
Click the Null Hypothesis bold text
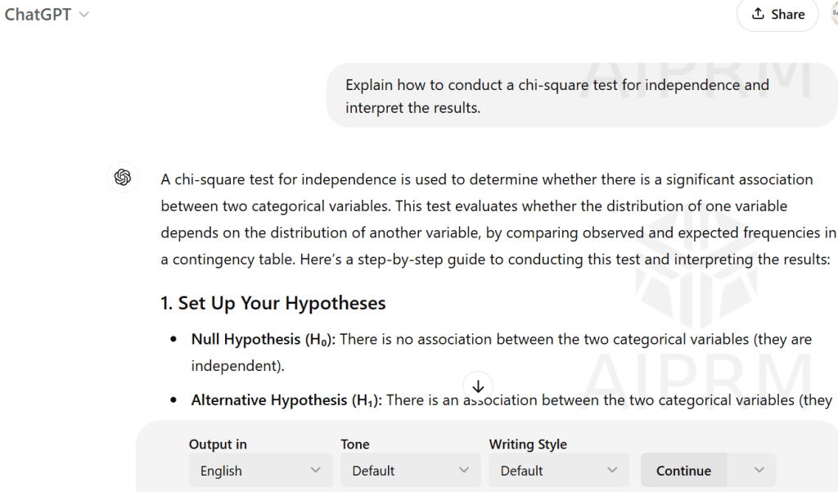pyautogui.click(x=264, y=339)
